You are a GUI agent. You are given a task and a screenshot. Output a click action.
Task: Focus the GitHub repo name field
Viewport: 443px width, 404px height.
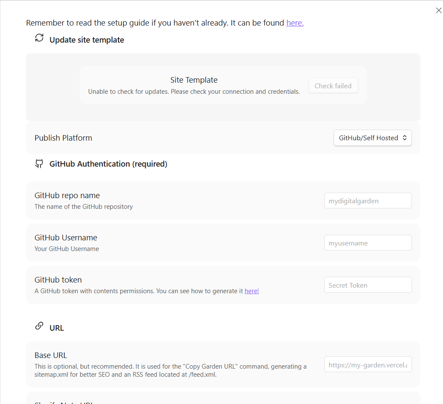368,201
